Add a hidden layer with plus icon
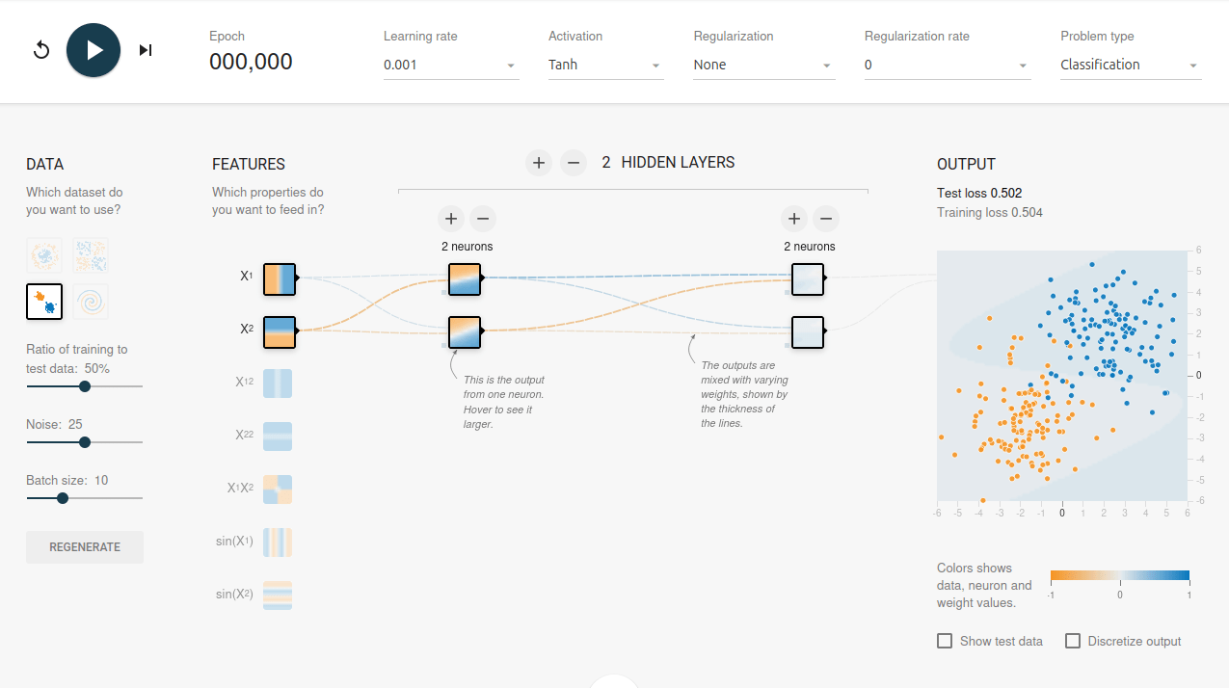Screen dimensions: 1229x688 [539, 163]
